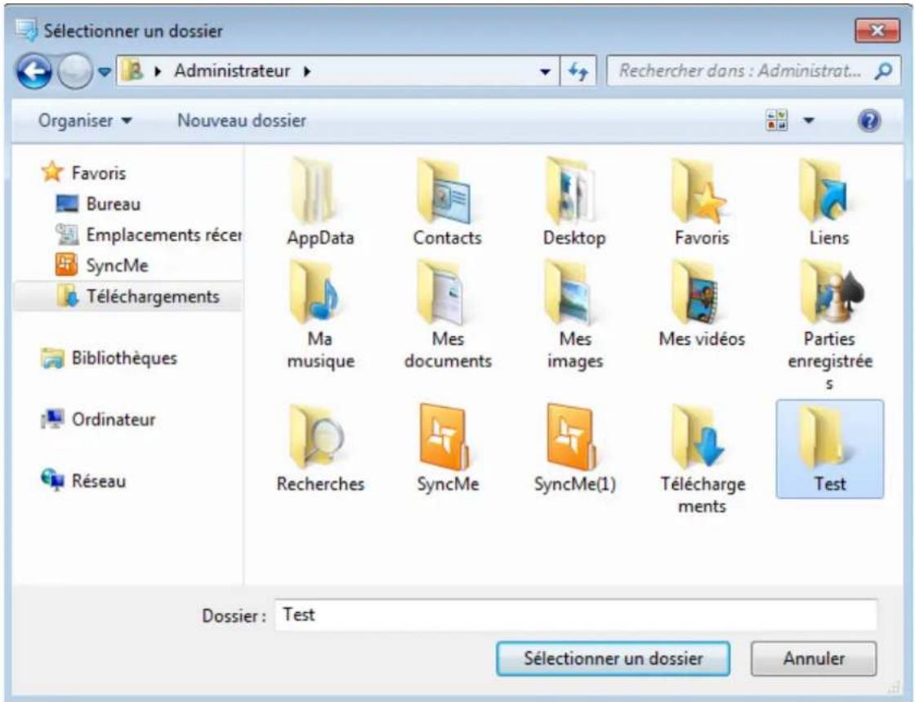Select the SyncMe(1) folder icon
Viewport: 915px width, 702px height.
(x=572, y=436)
